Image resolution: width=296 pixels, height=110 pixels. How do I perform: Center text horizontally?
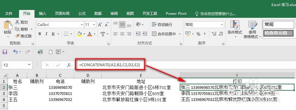click(x=122, y=34)
